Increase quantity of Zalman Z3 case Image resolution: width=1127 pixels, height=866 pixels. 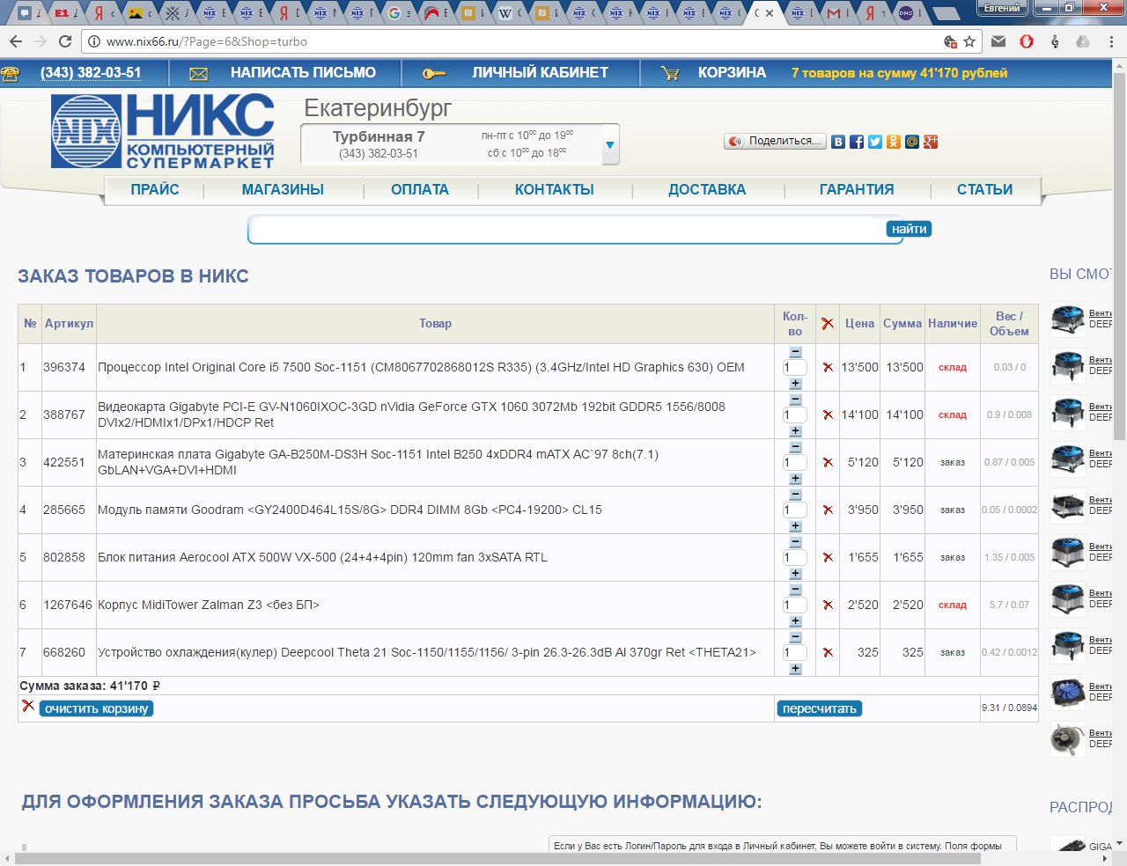(x=795, y=621)
